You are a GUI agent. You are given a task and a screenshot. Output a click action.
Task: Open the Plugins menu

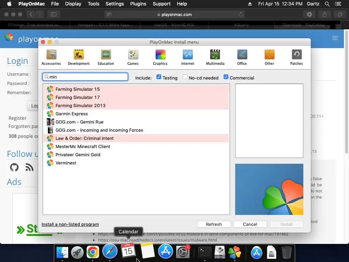click(138, 4)
